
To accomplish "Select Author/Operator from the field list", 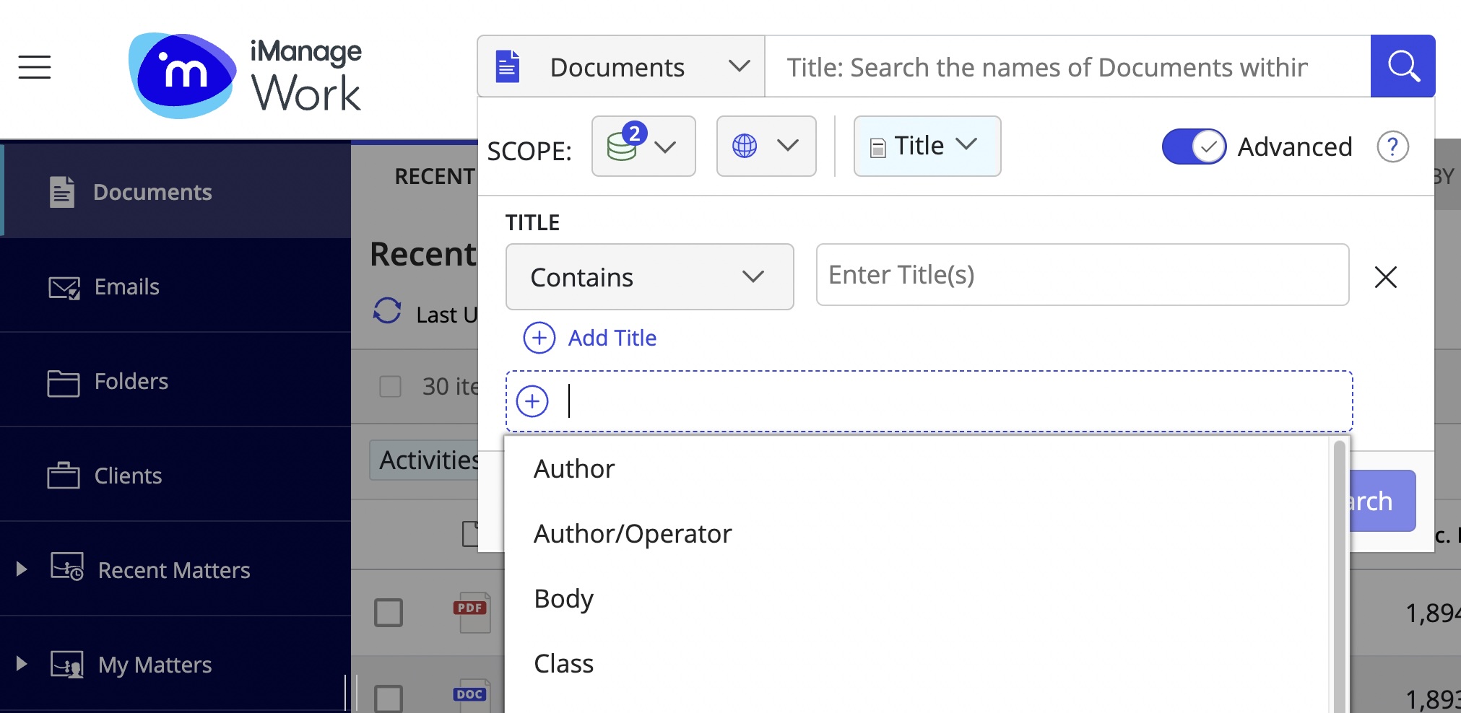I will point(916,534).
